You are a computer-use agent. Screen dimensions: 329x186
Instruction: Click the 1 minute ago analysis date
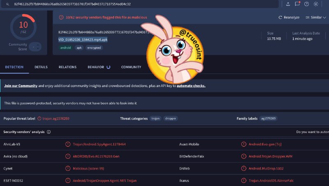(302, 39)
